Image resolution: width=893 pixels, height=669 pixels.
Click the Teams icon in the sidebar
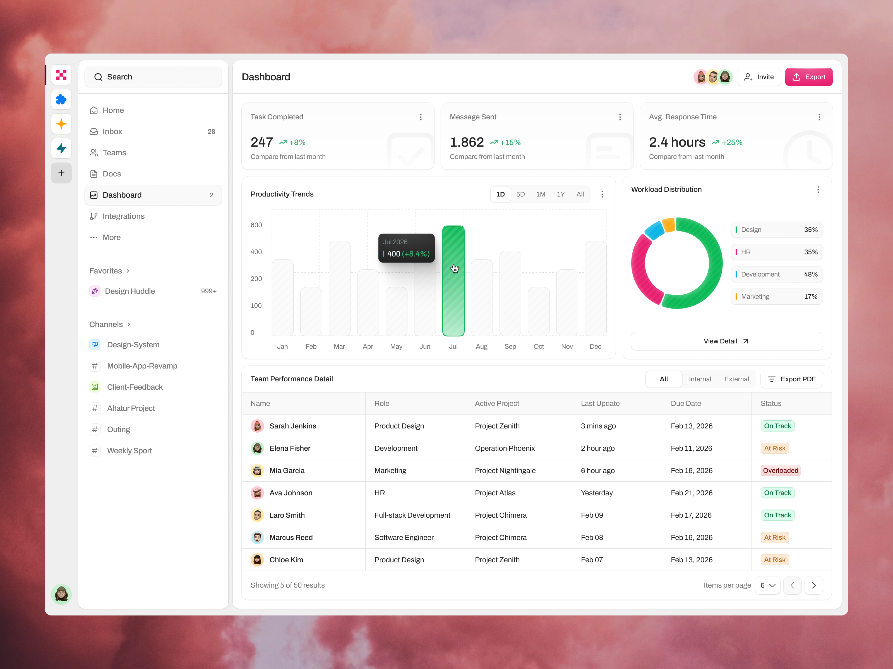(x=94, y=152)
